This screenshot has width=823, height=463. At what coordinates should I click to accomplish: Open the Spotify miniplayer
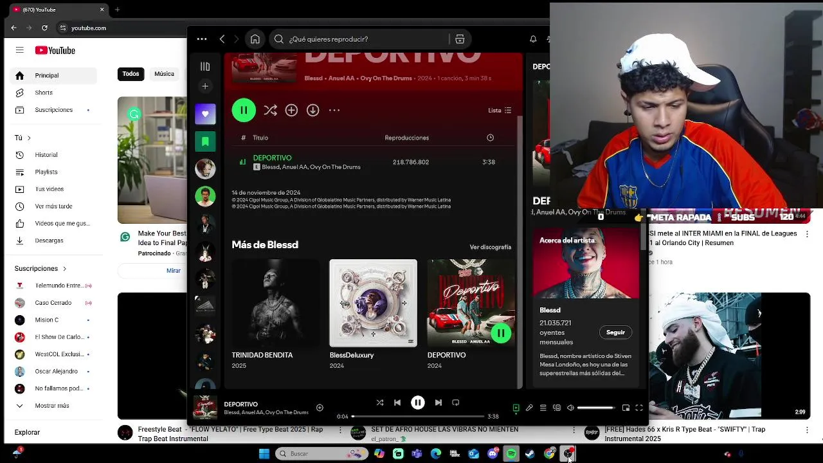(x=626, y=408)
